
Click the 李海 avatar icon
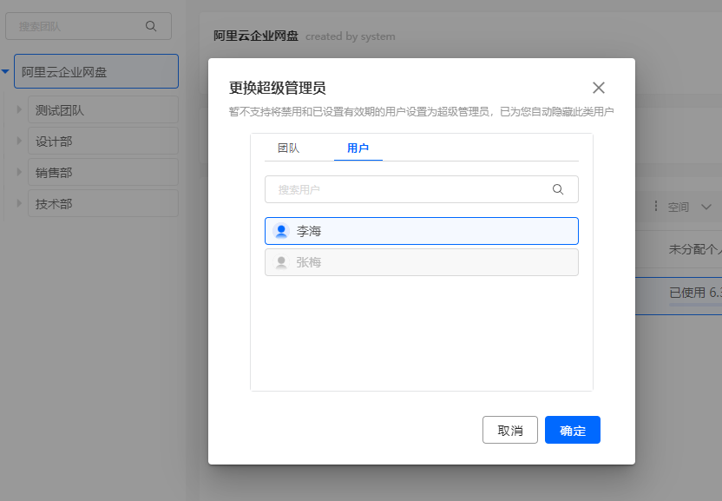(281, 231)
